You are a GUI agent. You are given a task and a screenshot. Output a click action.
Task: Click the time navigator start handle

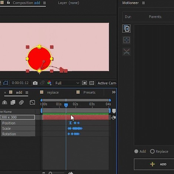pos(42,100)
